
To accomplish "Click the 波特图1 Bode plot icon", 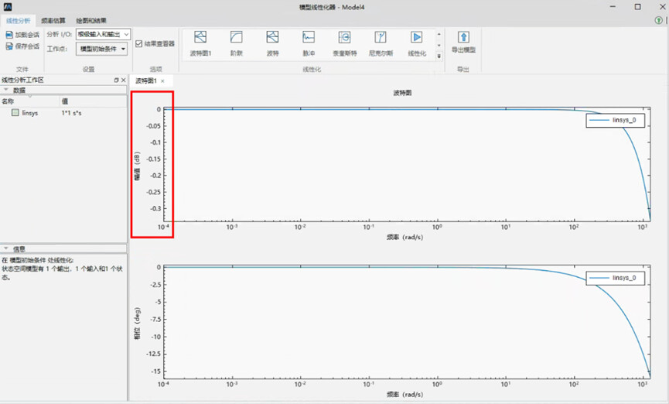I will click(200, 37).
